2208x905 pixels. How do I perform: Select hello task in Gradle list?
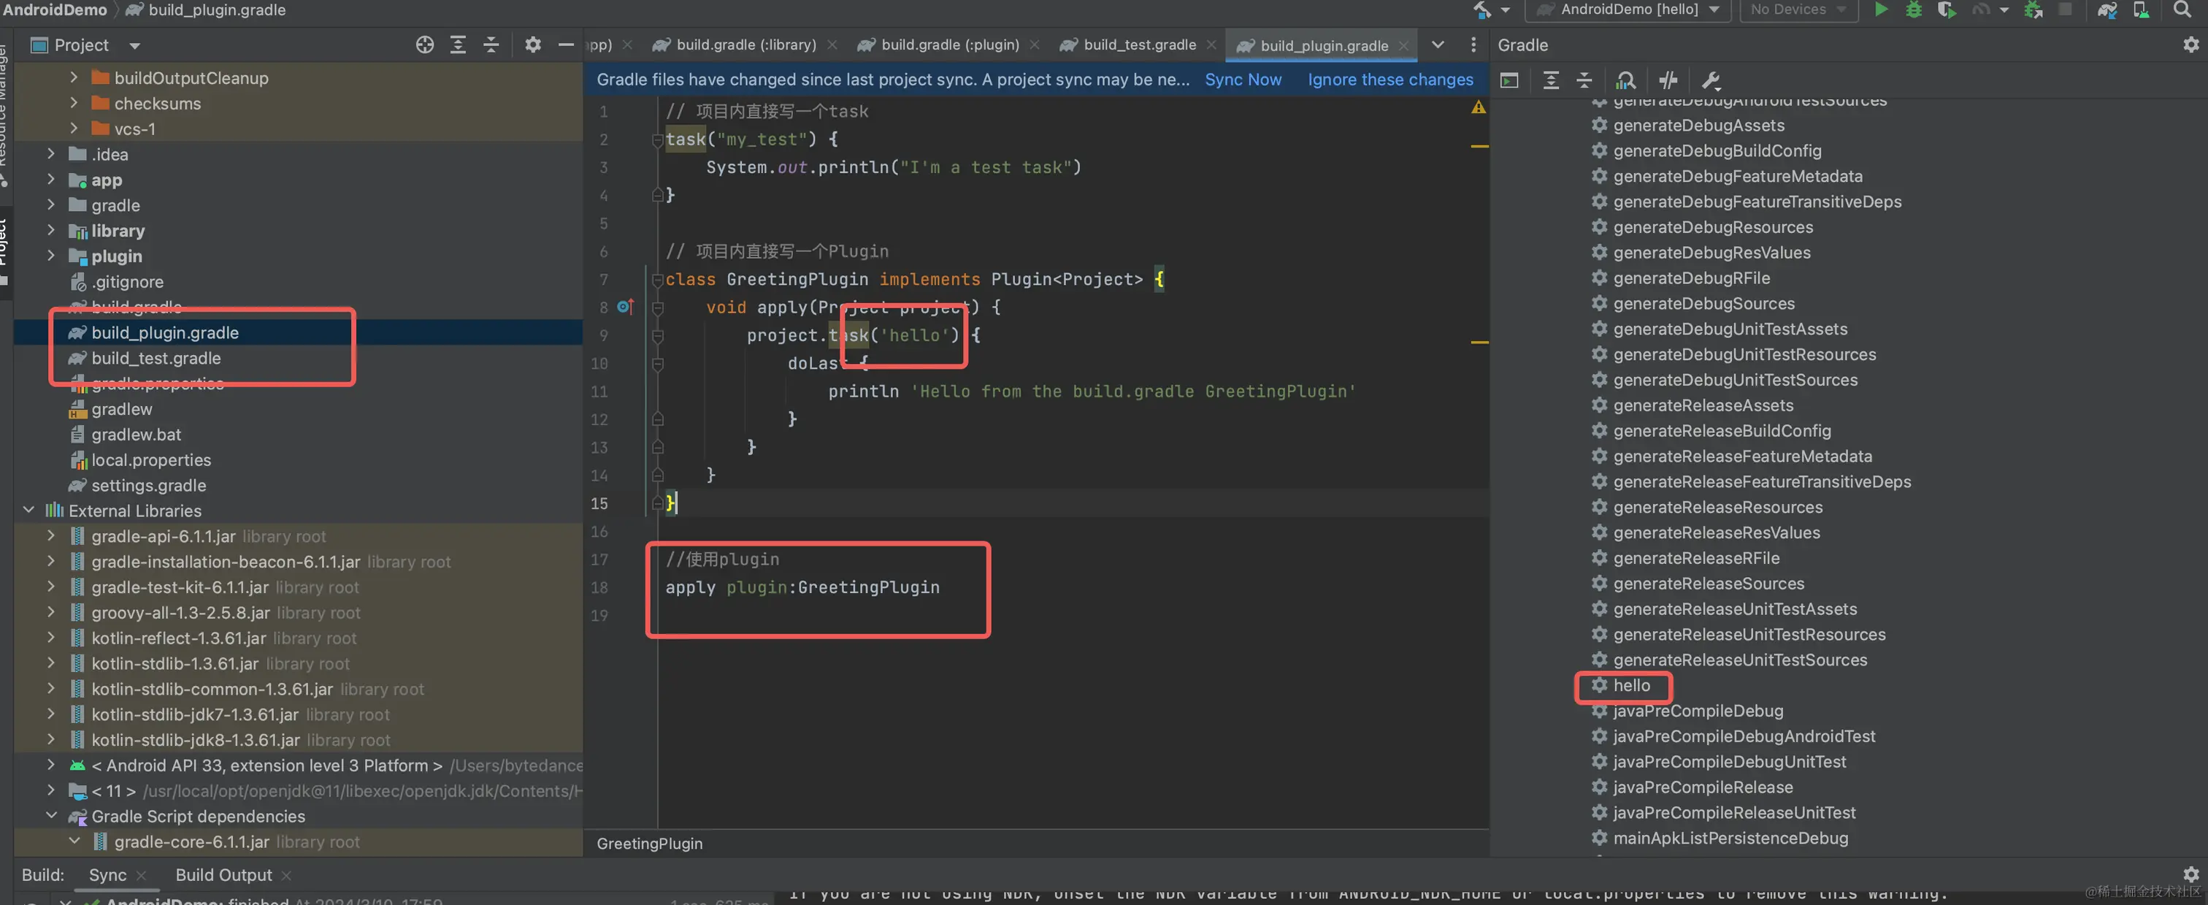click(1630, 684)
